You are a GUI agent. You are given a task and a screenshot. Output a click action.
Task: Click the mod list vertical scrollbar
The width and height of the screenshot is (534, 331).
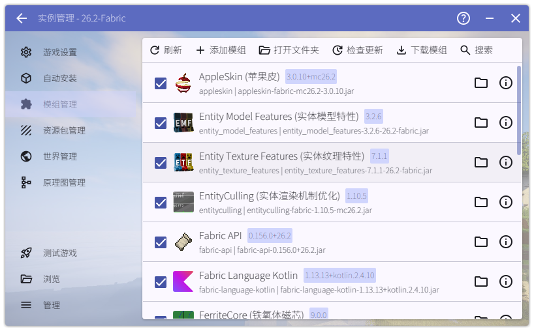(x=519, y=111)
